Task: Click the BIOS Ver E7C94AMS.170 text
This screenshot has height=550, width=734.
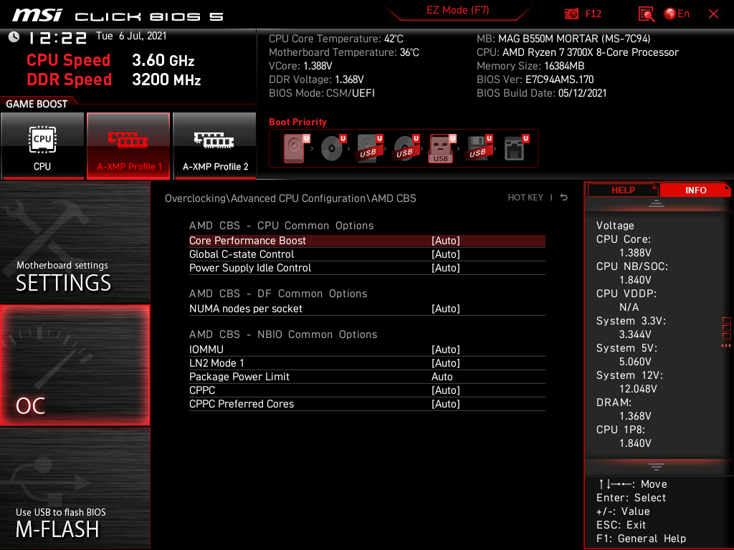Action: point(535,79)
